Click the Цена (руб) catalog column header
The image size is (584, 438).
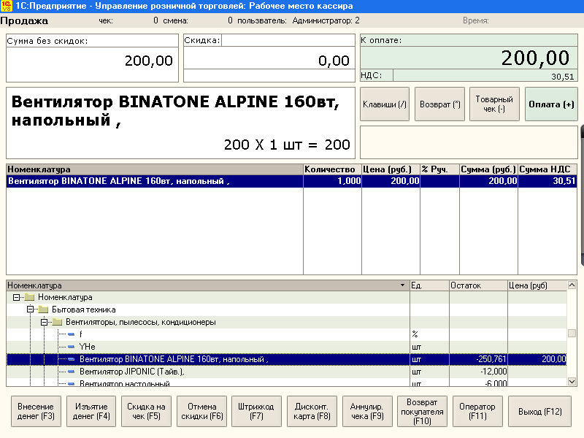pyautogui.click(x=537, y=285)
